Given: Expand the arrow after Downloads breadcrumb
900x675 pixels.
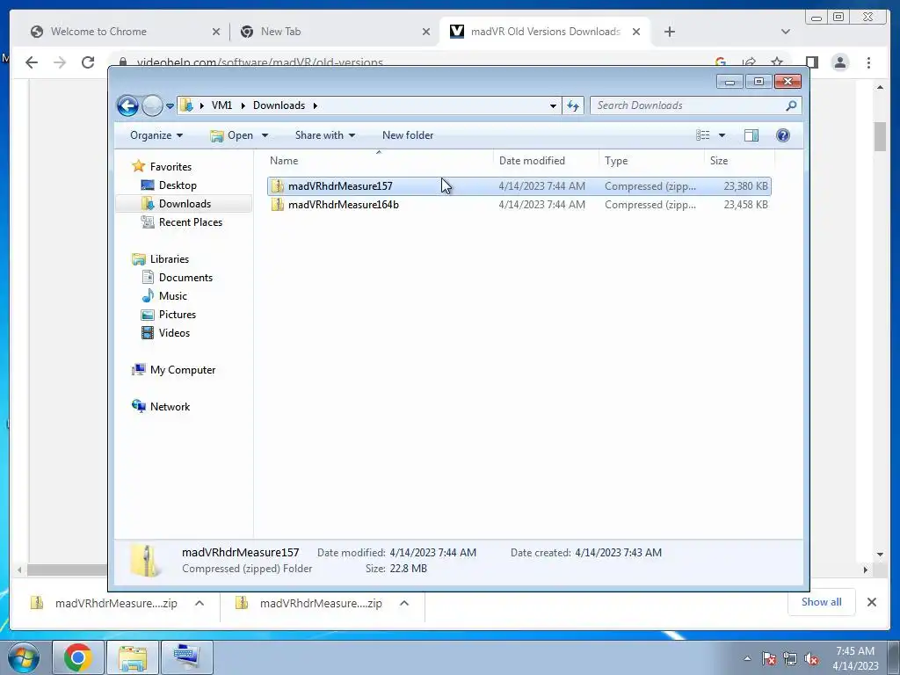Looking at the screenshot, I should pyautogui.click(x=316, y=105).
